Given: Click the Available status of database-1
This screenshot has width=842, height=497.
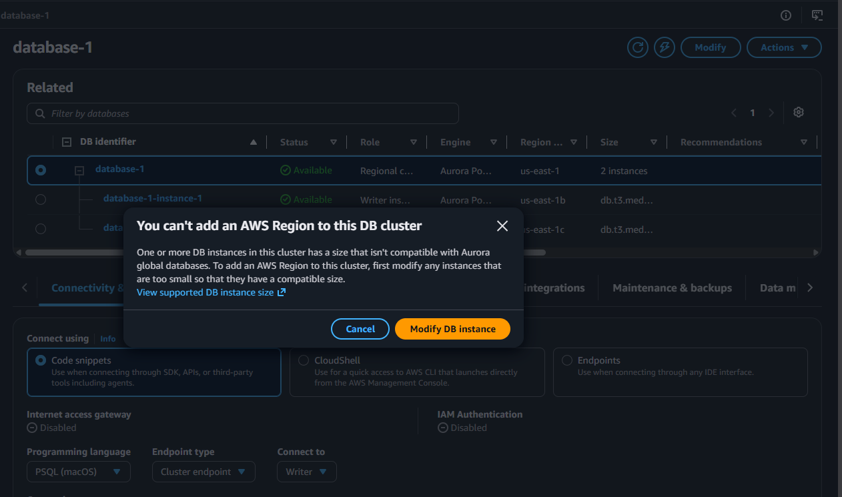Looking at the screenshot, I should [x=306, y=170].
